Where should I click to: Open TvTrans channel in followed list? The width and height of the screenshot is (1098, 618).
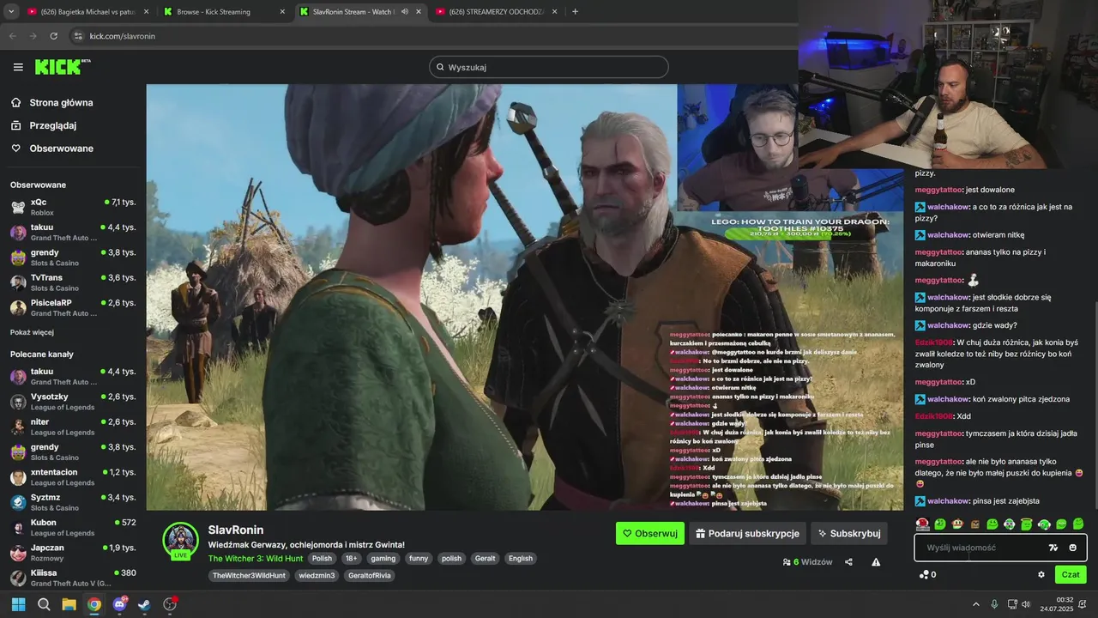coord(73,282)
